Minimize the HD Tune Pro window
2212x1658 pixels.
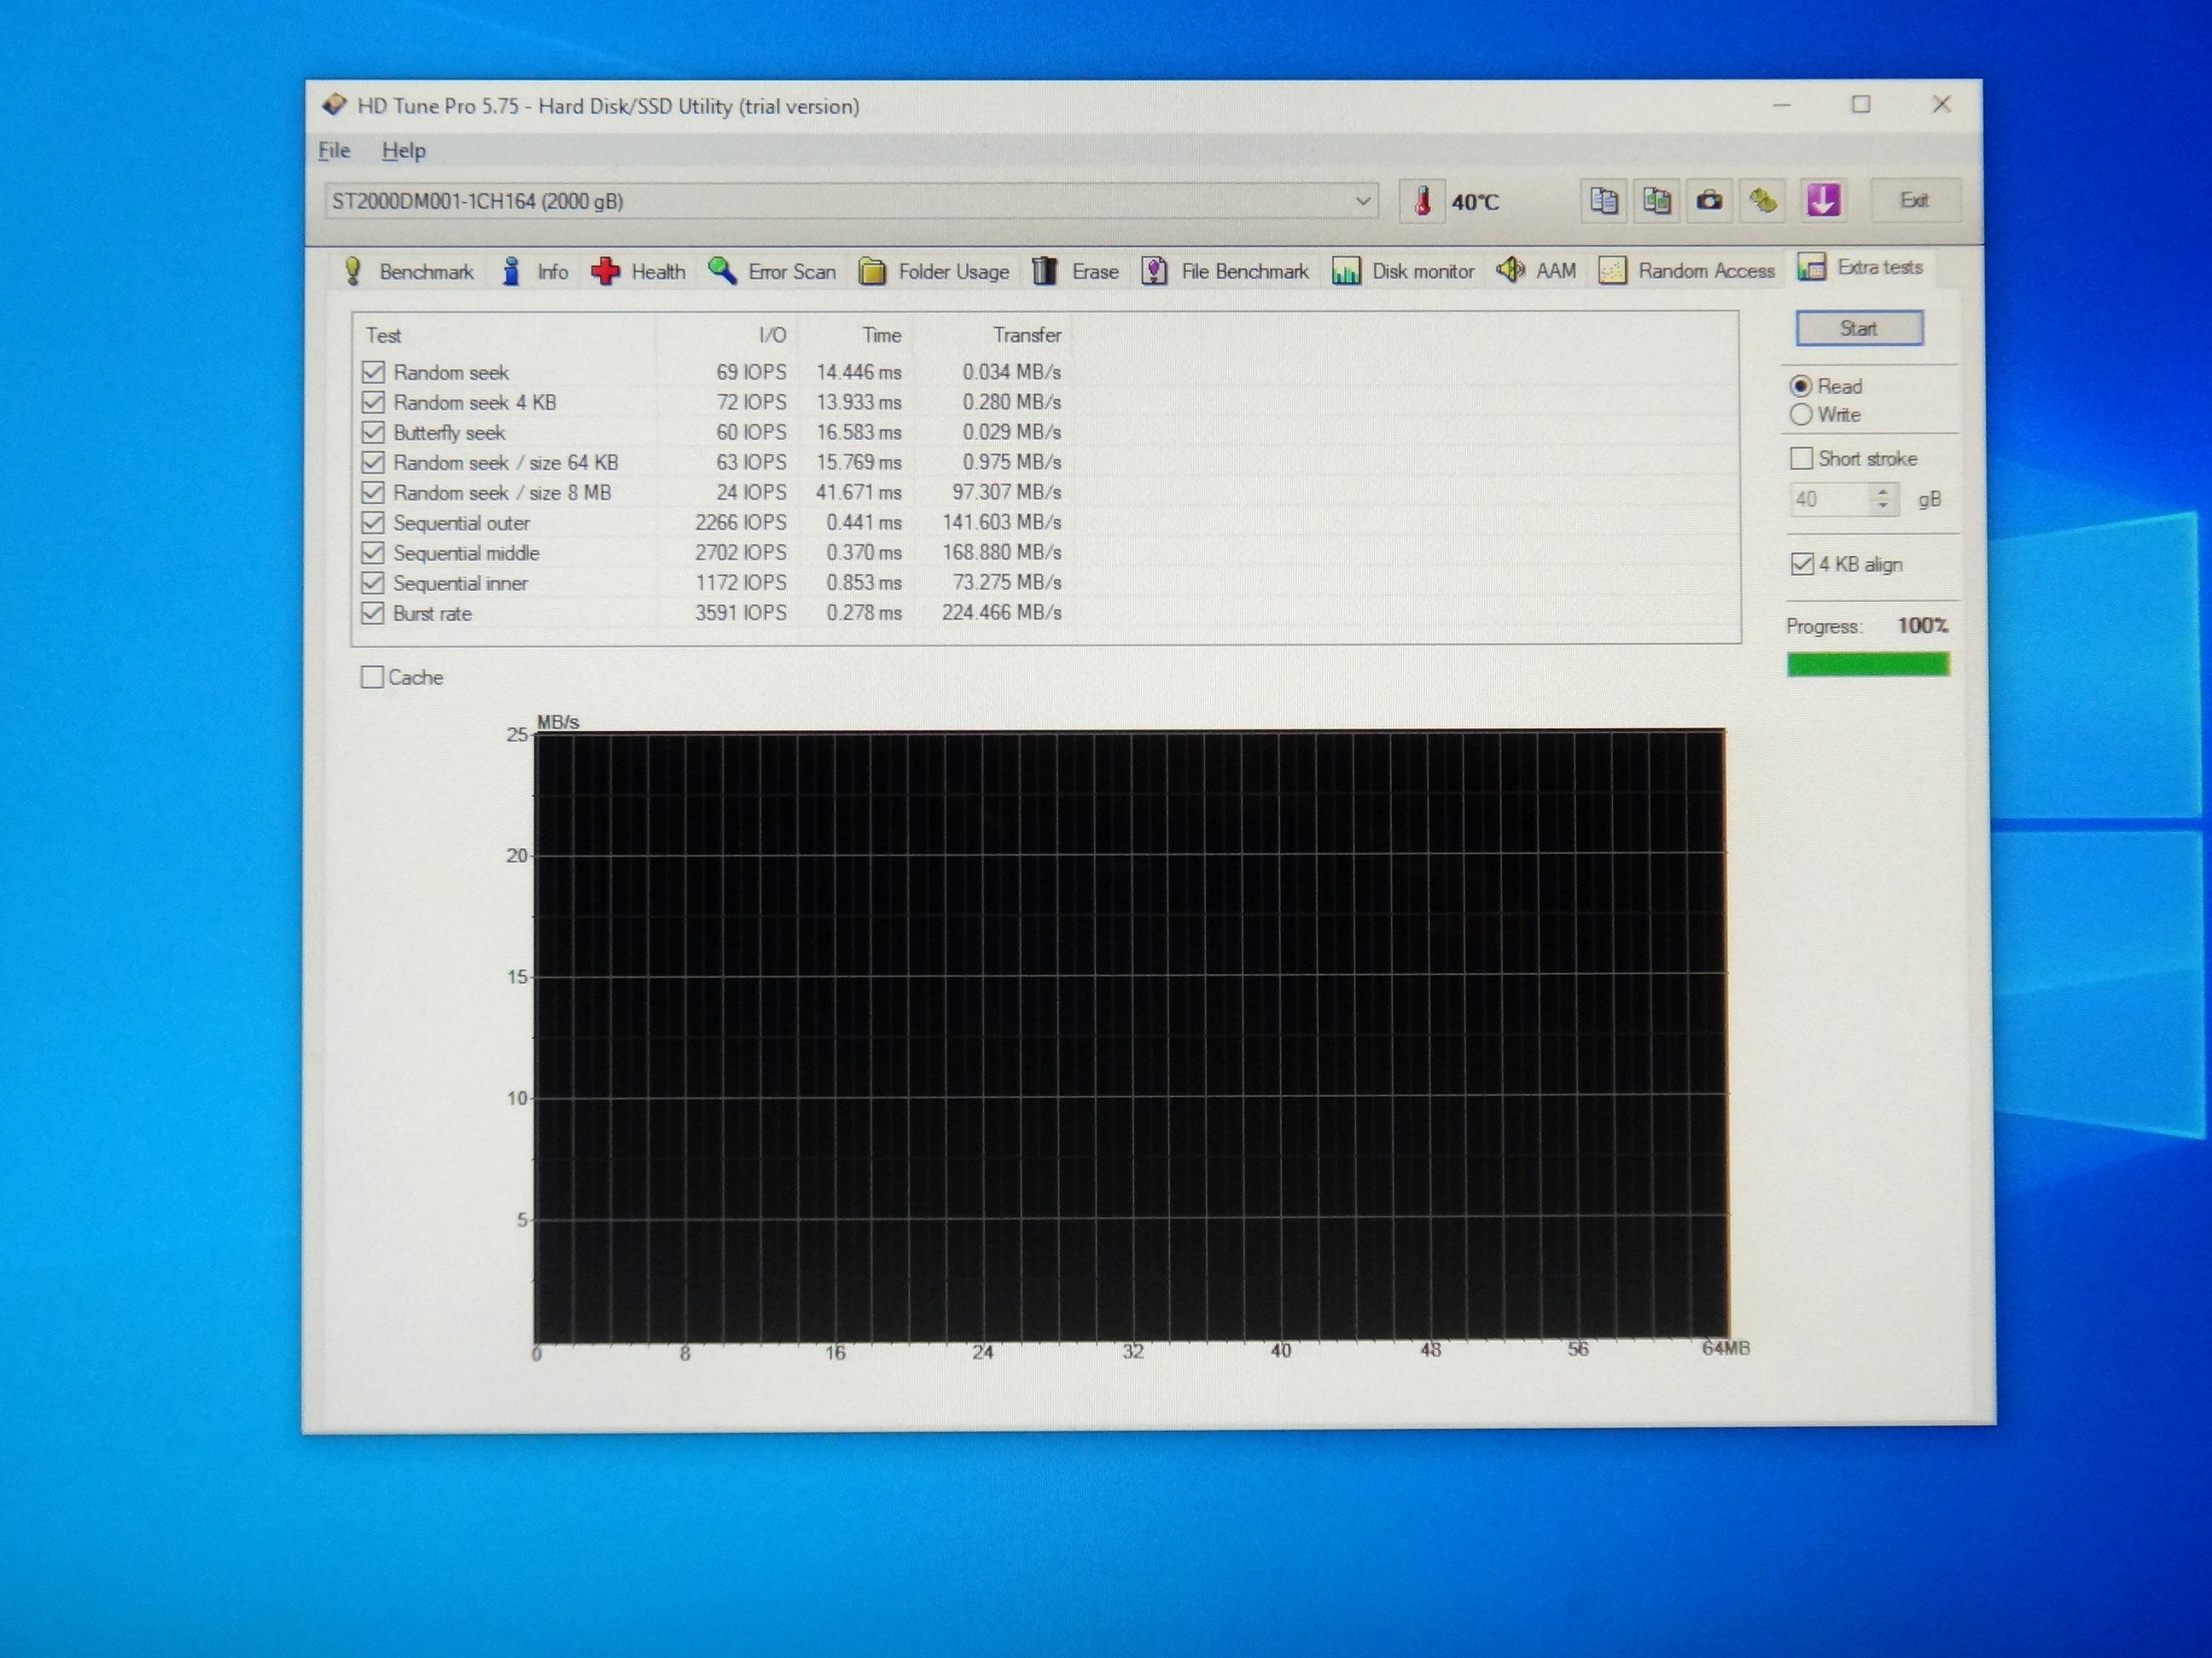(1782, 104)
